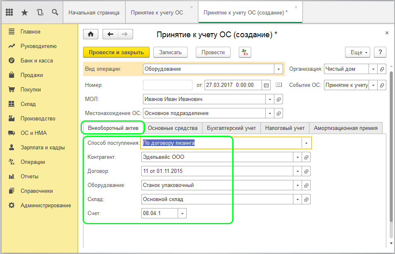Screen dimensions: 395x254
Task: Open the Счет dropdown arrow
Action: tap(182, 213)
